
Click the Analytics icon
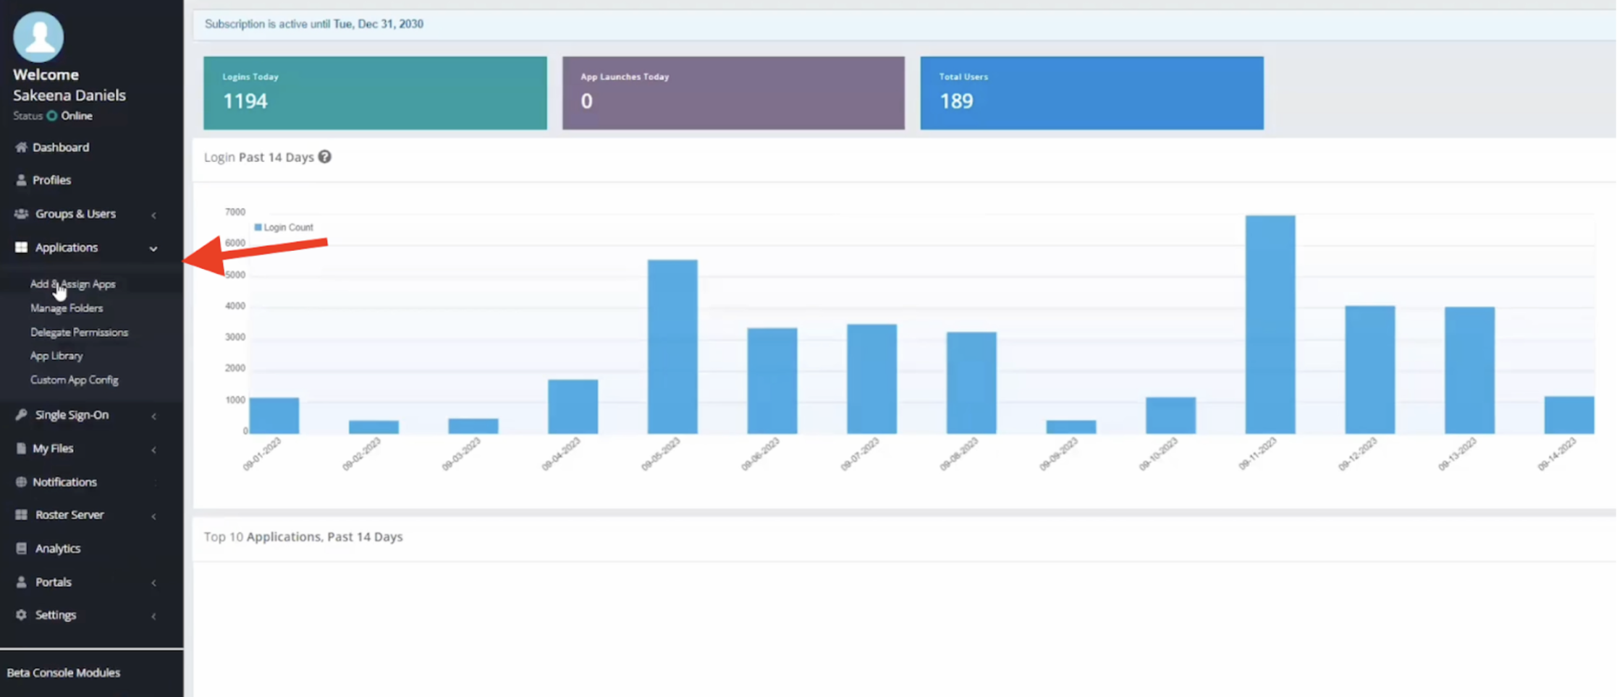21,548
